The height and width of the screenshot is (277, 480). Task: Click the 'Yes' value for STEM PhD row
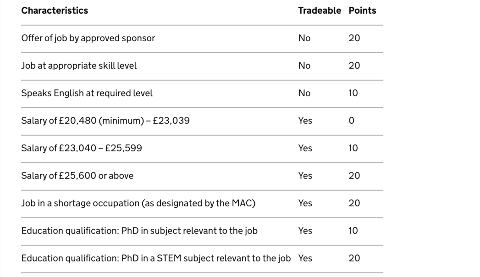point(305,258)
